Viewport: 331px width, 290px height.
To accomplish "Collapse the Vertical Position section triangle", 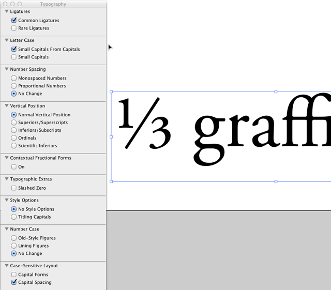I will coord(7,105).
